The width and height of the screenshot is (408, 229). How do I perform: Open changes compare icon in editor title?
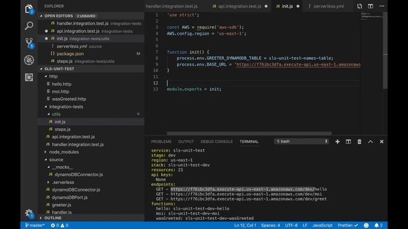pos(360,6)
